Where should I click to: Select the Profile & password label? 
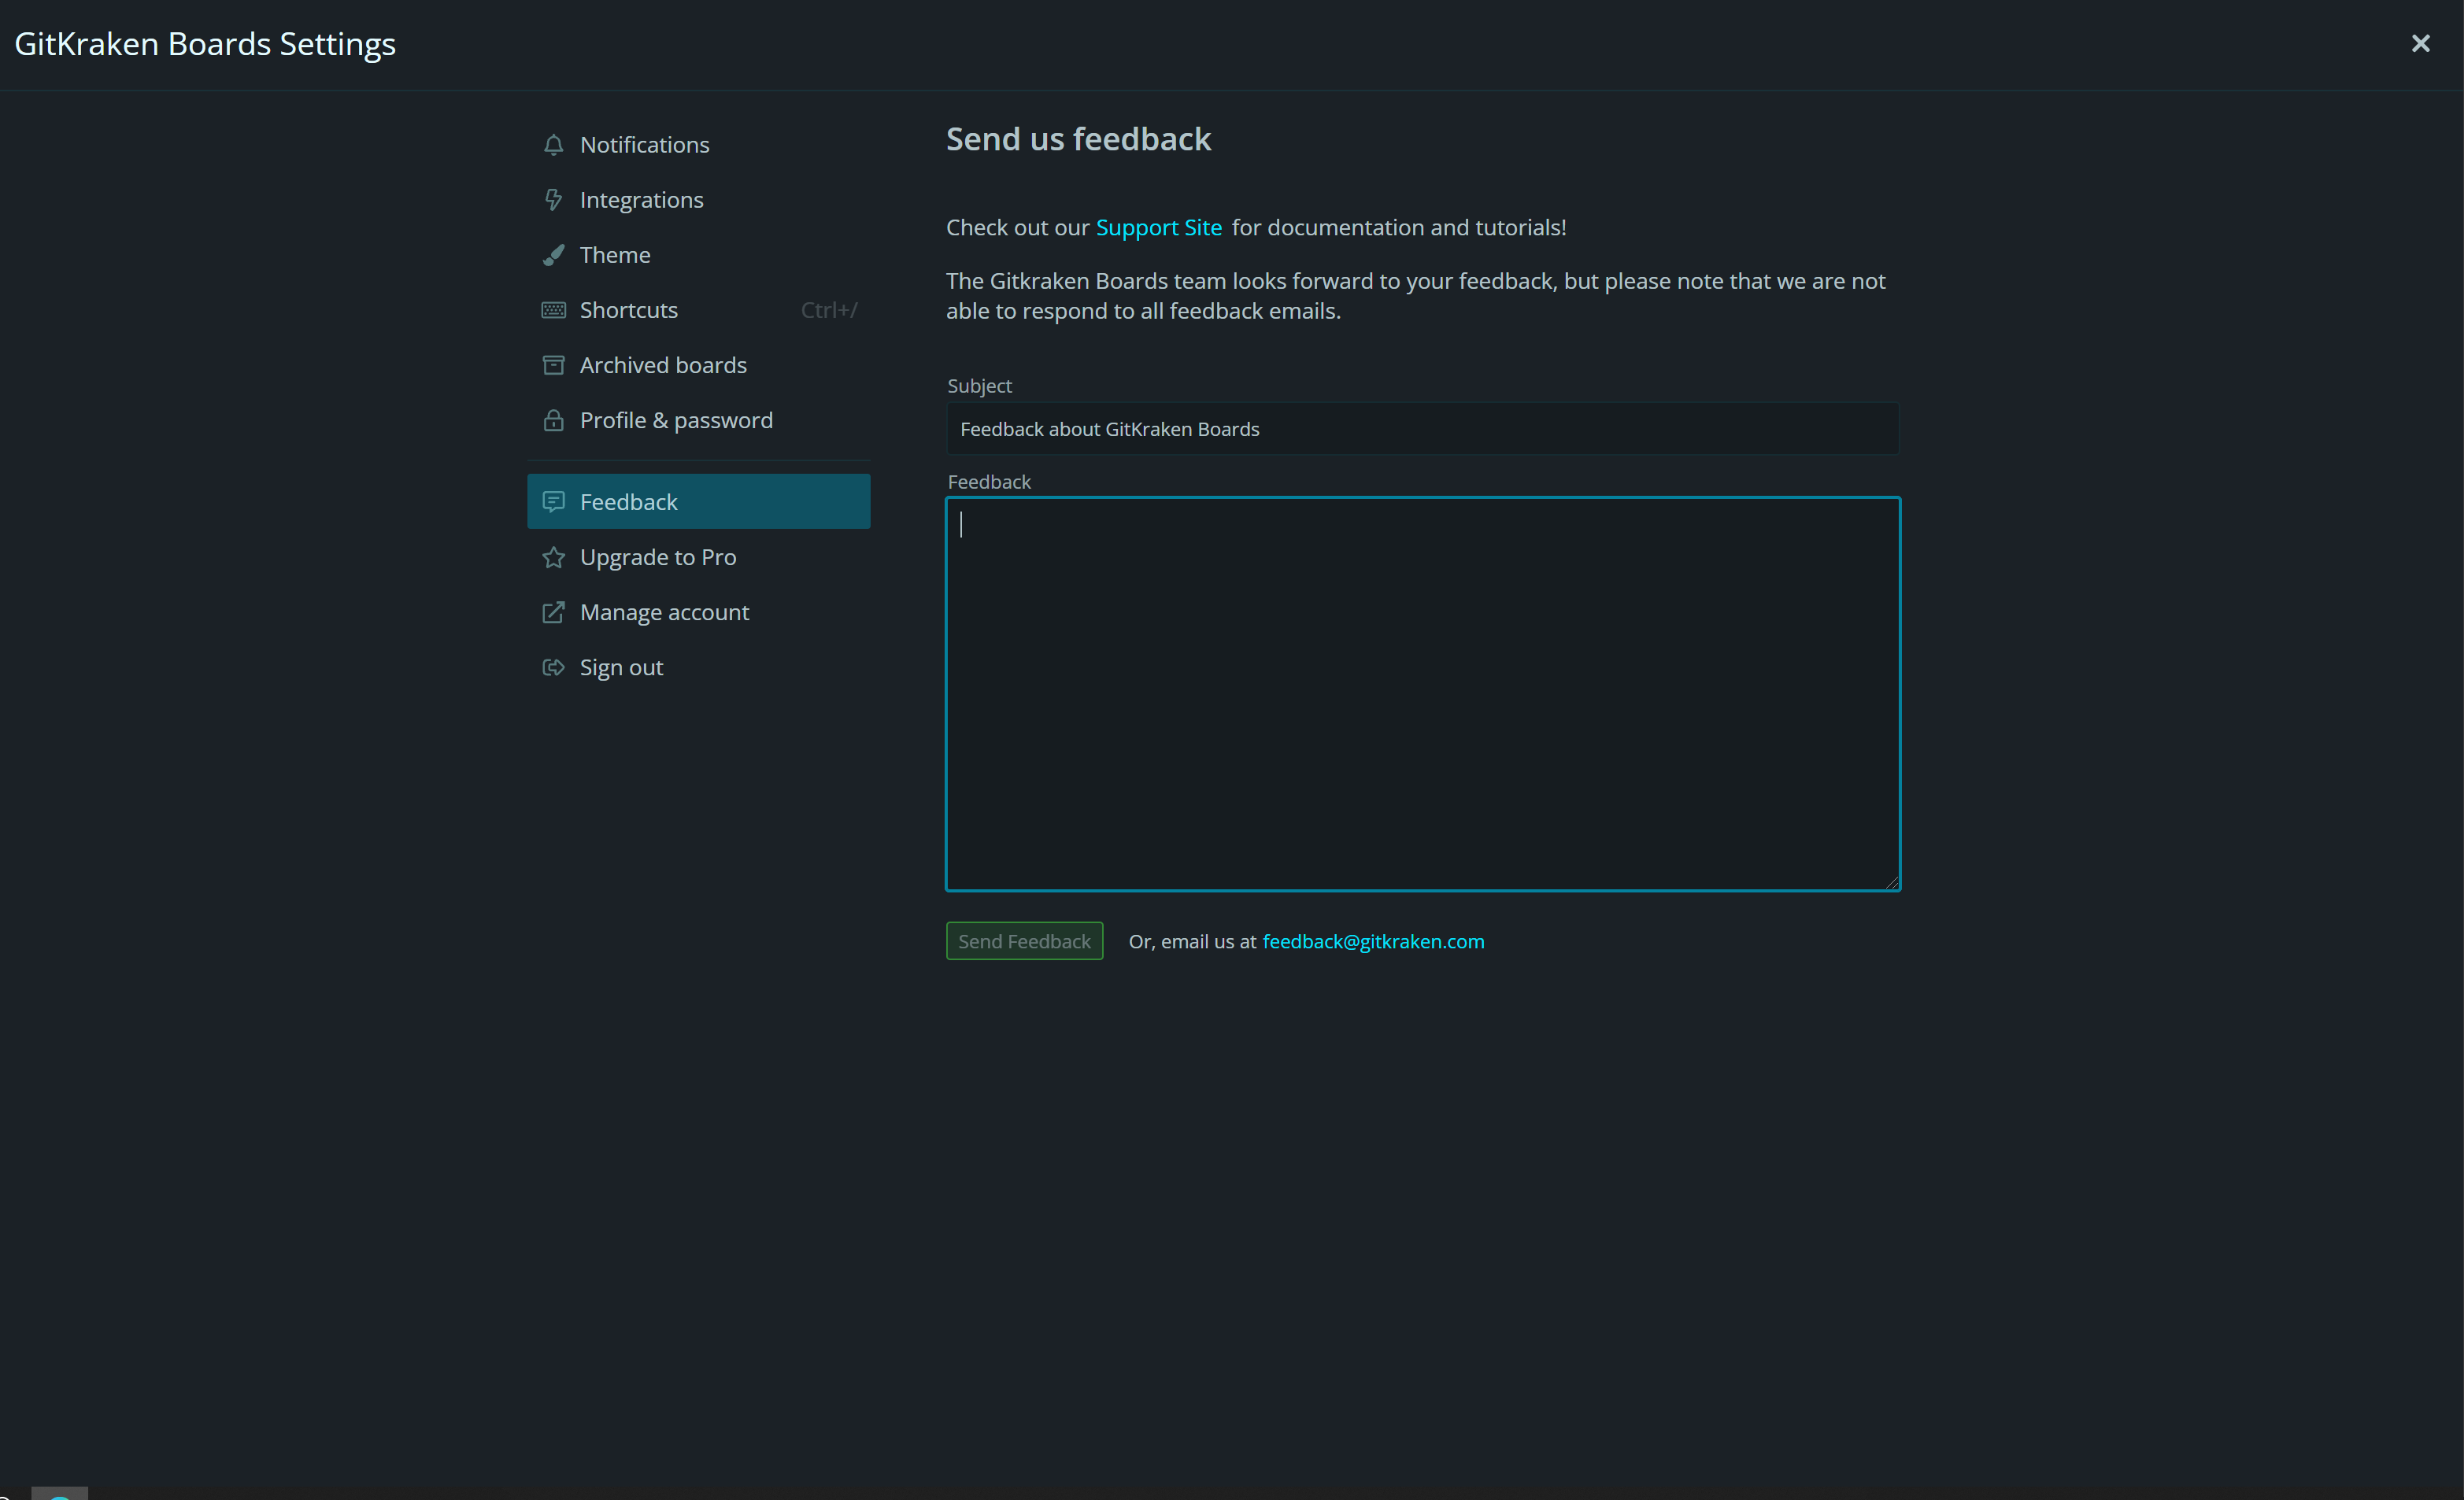coord(676,420)
